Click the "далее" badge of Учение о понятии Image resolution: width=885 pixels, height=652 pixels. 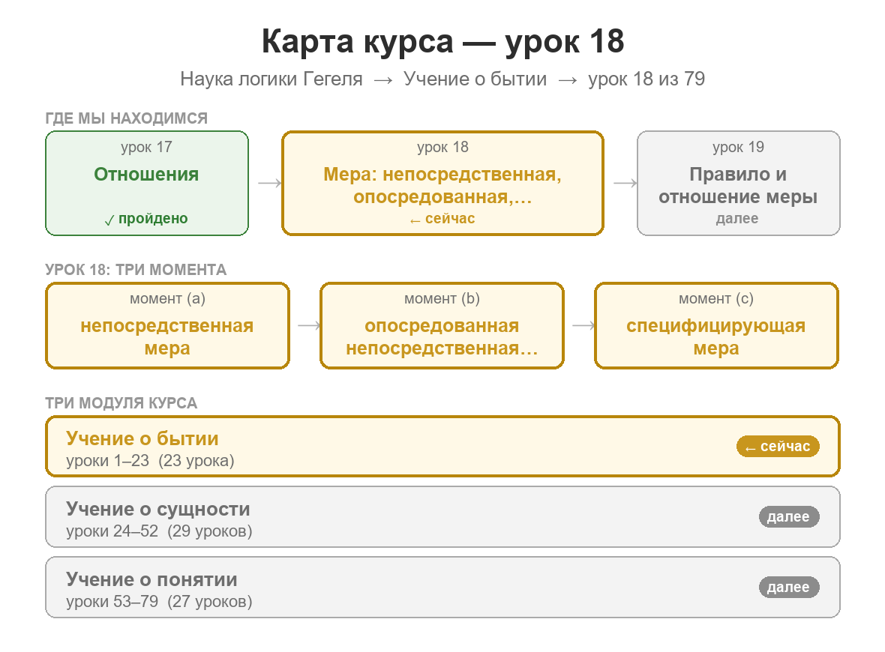tap(789, 588)
